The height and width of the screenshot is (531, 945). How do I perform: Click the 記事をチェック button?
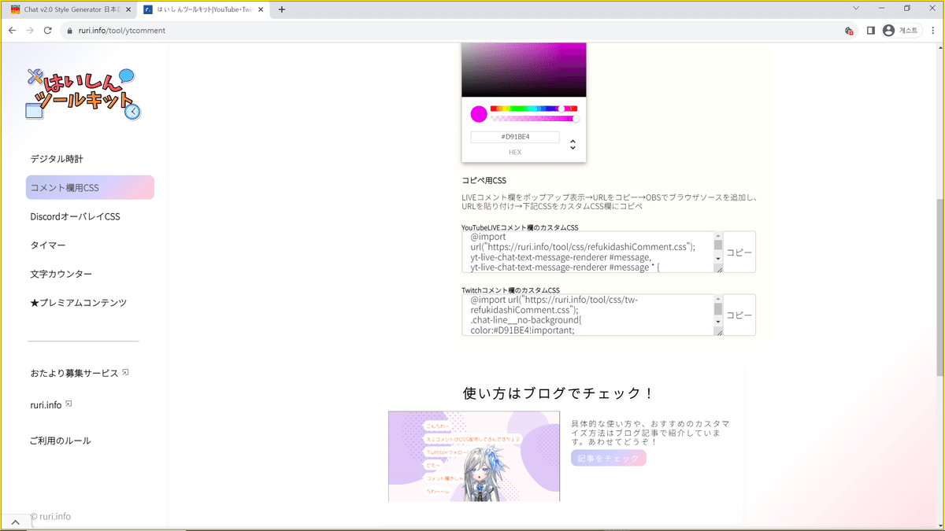tap(609, 458)
